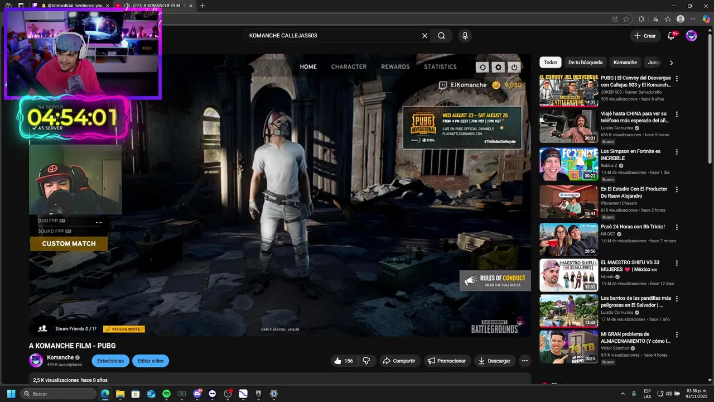This screenshot has width=714, height=402.
Task: Add page to favorites star icon
Action: (626, 19)
